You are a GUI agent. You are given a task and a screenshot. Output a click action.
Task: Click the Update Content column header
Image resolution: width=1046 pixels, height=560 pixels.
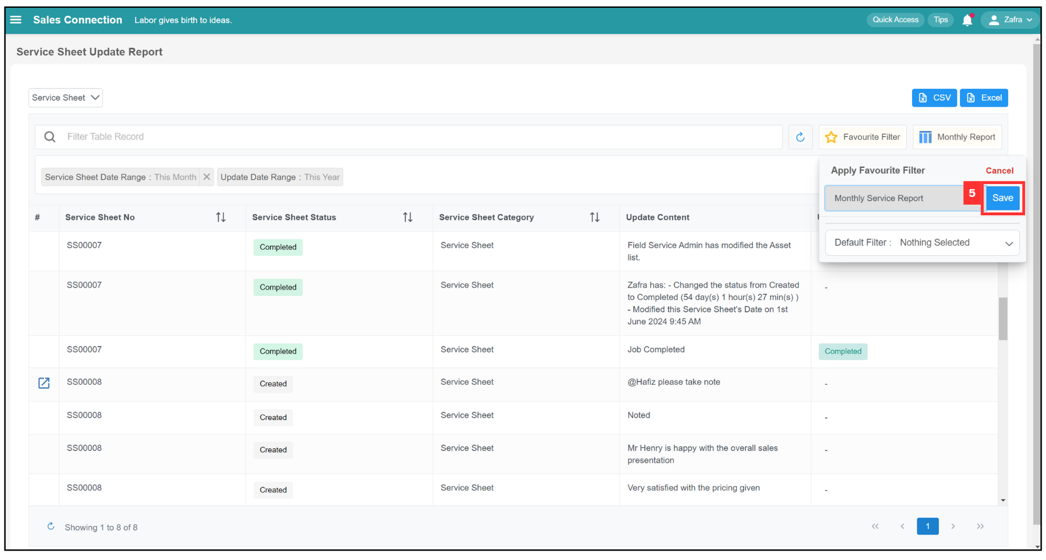click(x=658, y=218)
